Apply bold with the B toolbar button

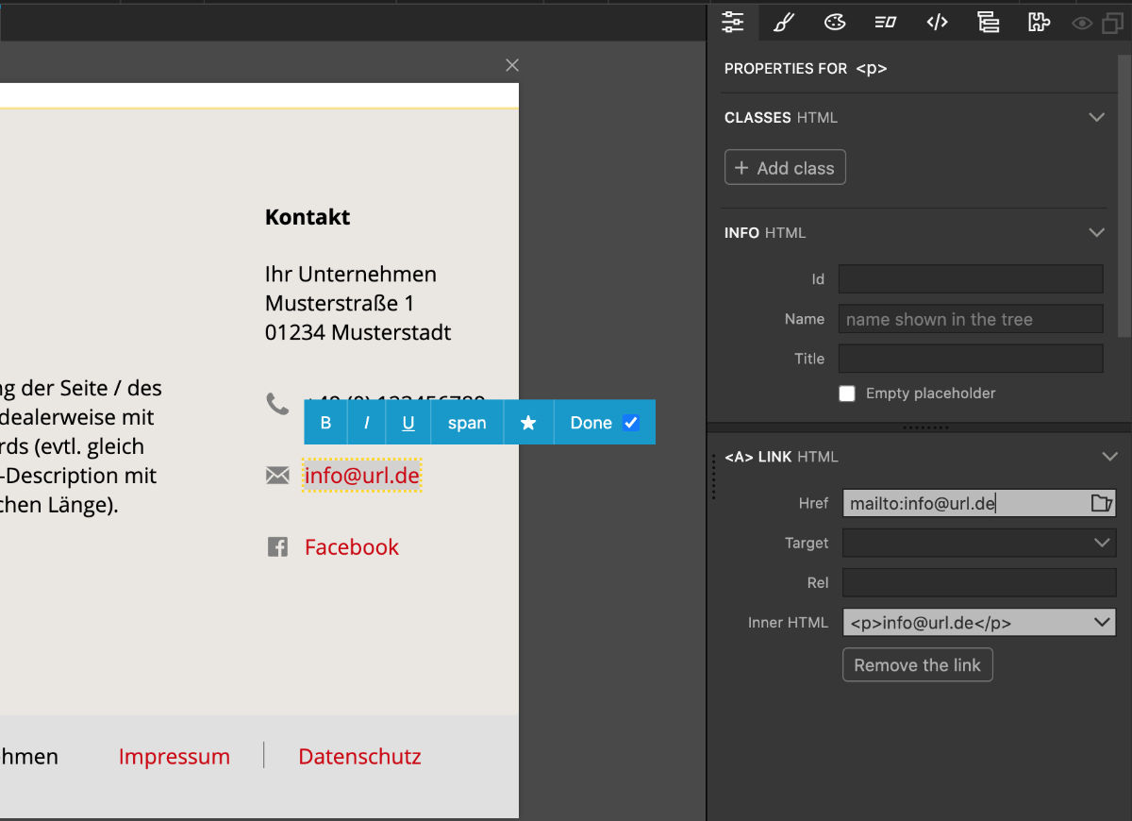pyautogui.click(x=325, y=423)
